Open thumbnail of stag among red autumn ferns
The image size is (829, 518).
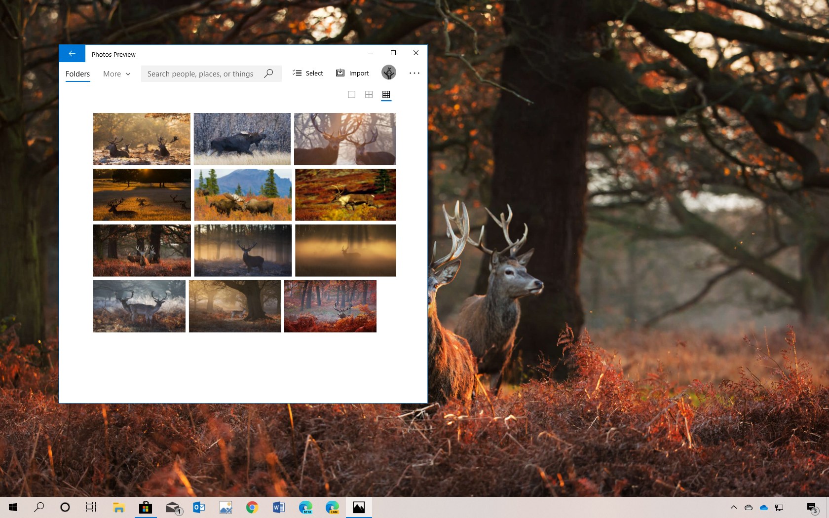[331, 306]
